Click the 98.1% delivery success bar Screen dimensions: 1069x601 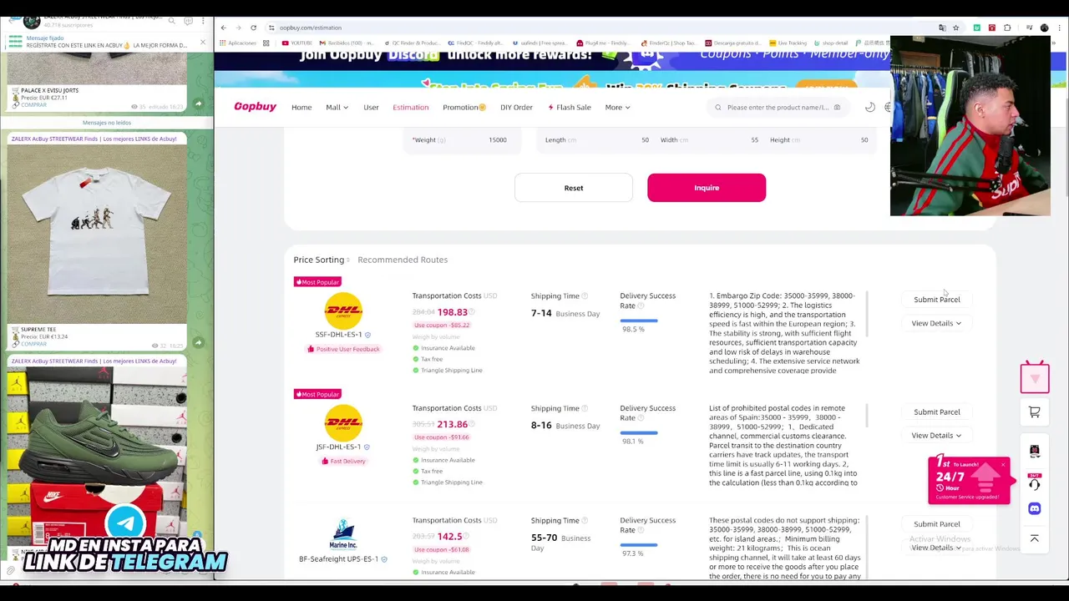click(x=639, y=432)
